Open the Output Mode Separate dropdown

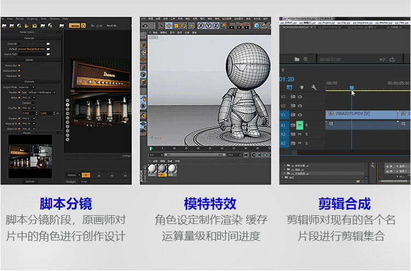tap(26, 87)
